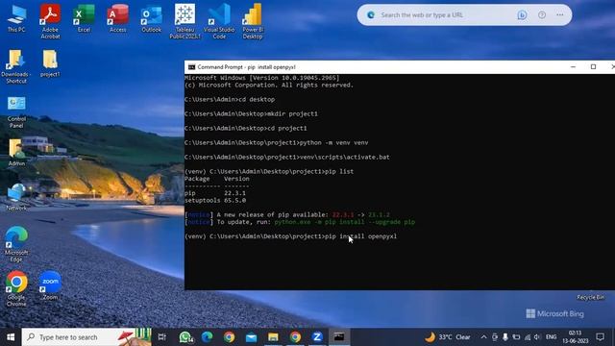Image resolution: width=615 pixels, height=346 pixels.
Task: Open Power BI Desktop shortcut
Action: click(253, 21)
